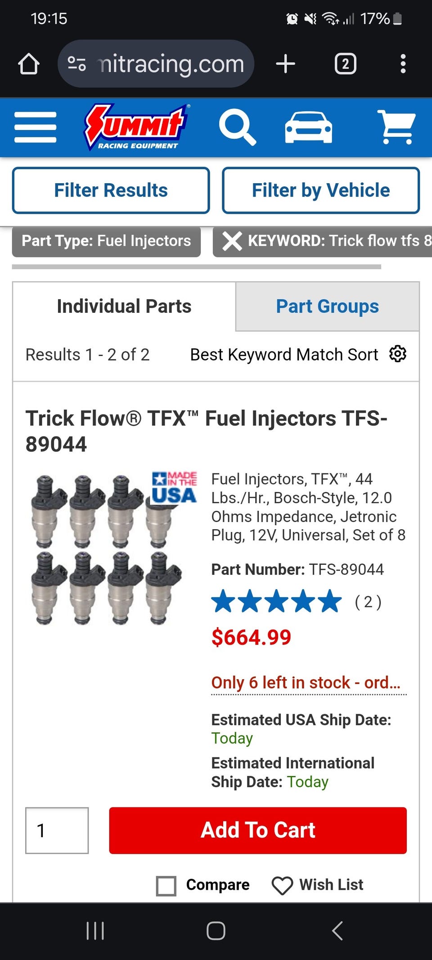The height and width of the screenshot is (960, 432).
Task: Switch to the Part Groups tab
Action: [x=327, y=306]
